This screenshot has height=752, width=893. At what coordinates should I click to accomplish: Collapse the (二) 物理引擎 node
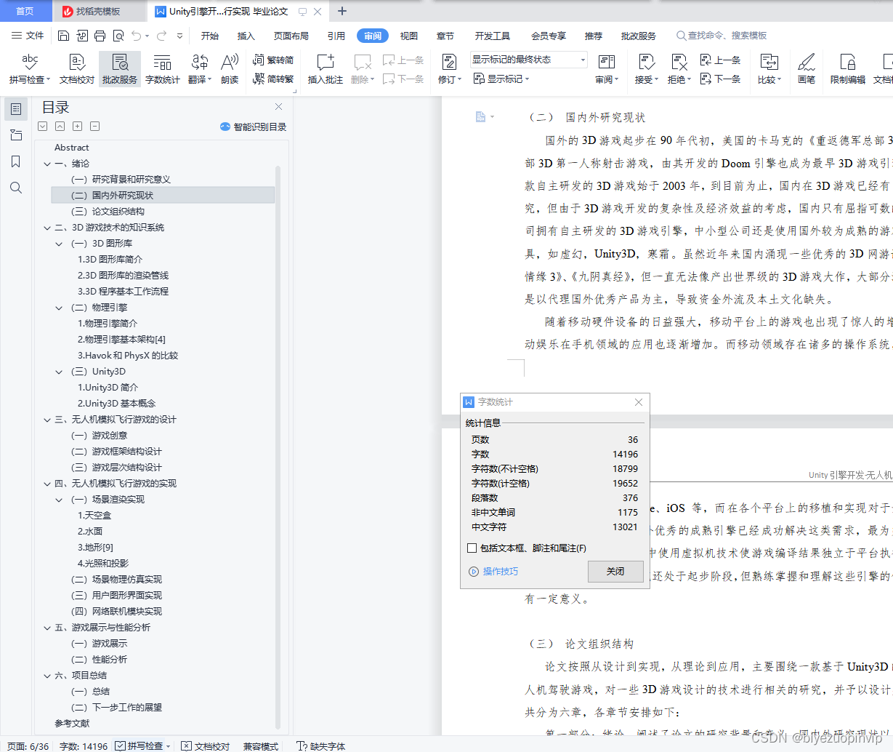click(x=60, y=308)
